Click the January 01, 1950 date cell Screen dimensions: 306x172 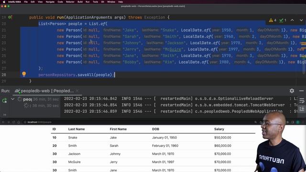[x=164, y=138]
